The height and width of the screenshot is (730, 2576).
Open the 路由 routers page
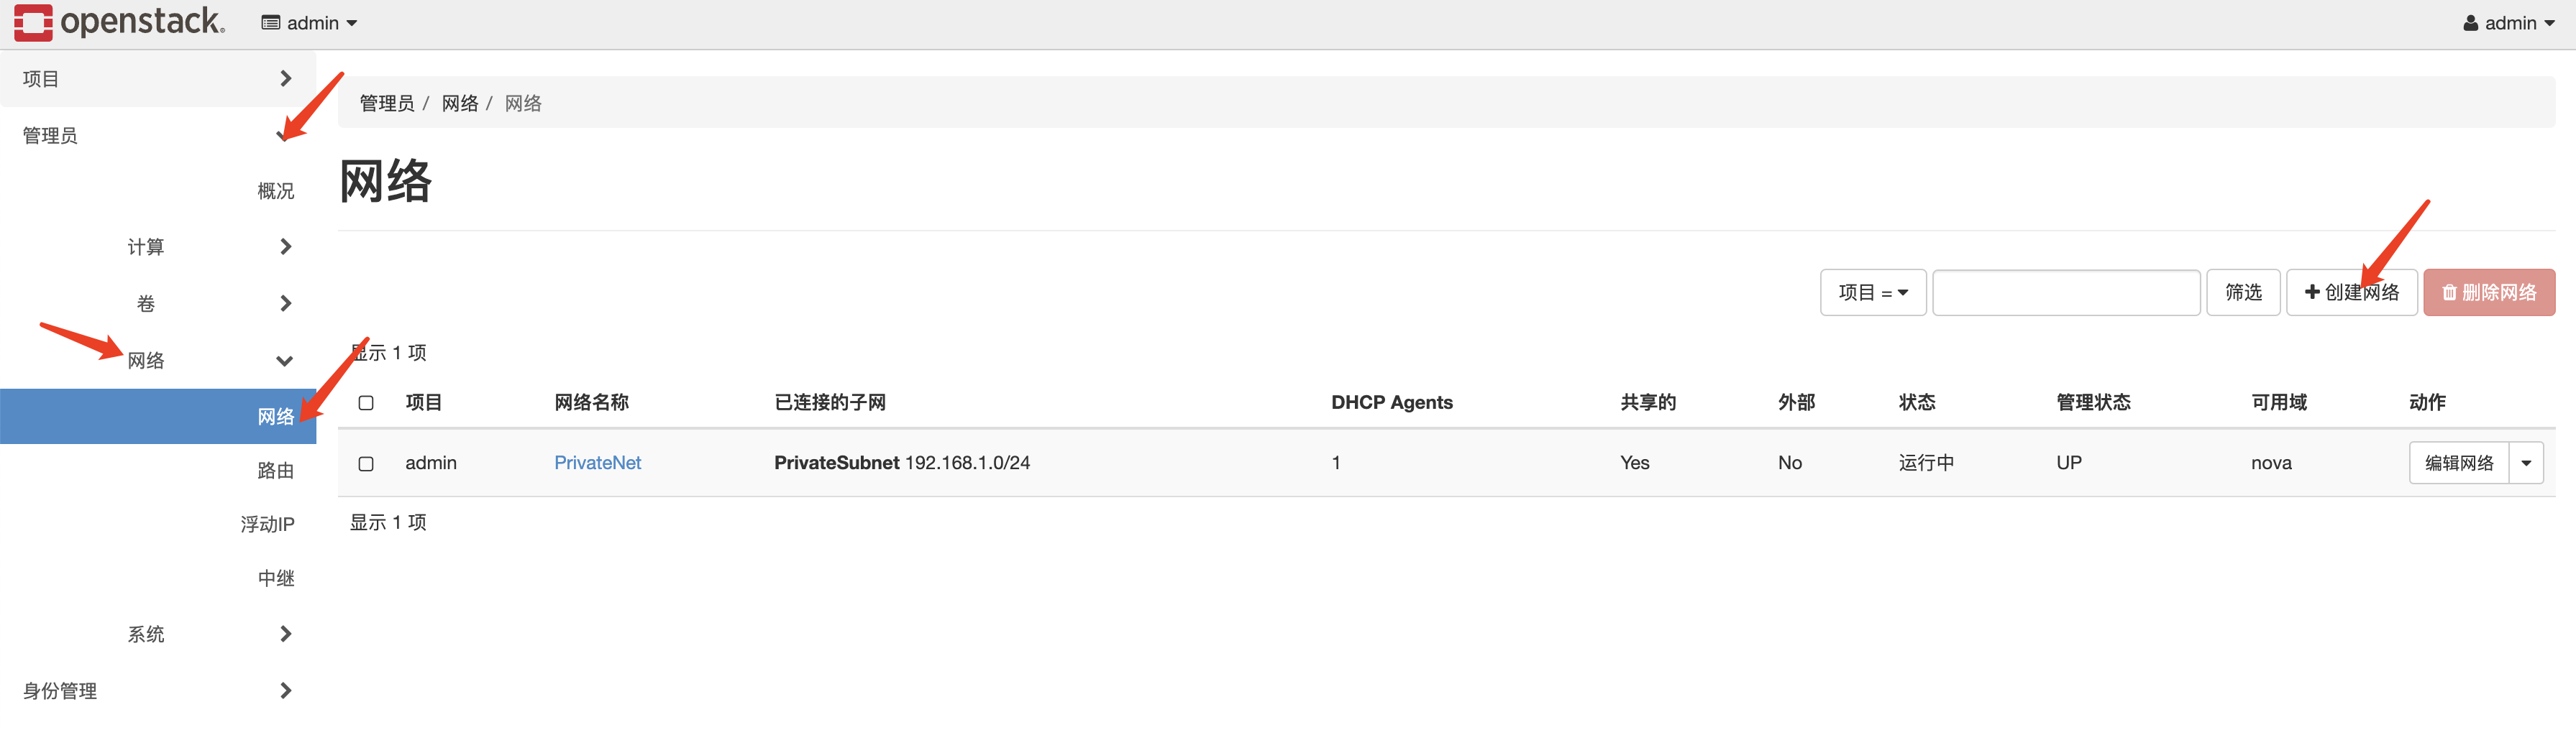click(277, 471)
